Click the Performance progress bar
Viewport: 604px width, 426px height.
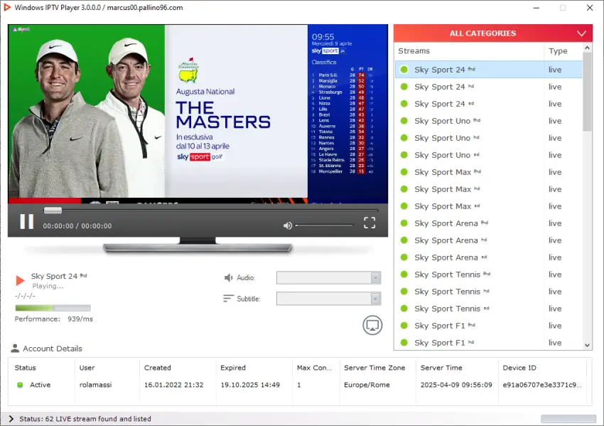point(53,308)
